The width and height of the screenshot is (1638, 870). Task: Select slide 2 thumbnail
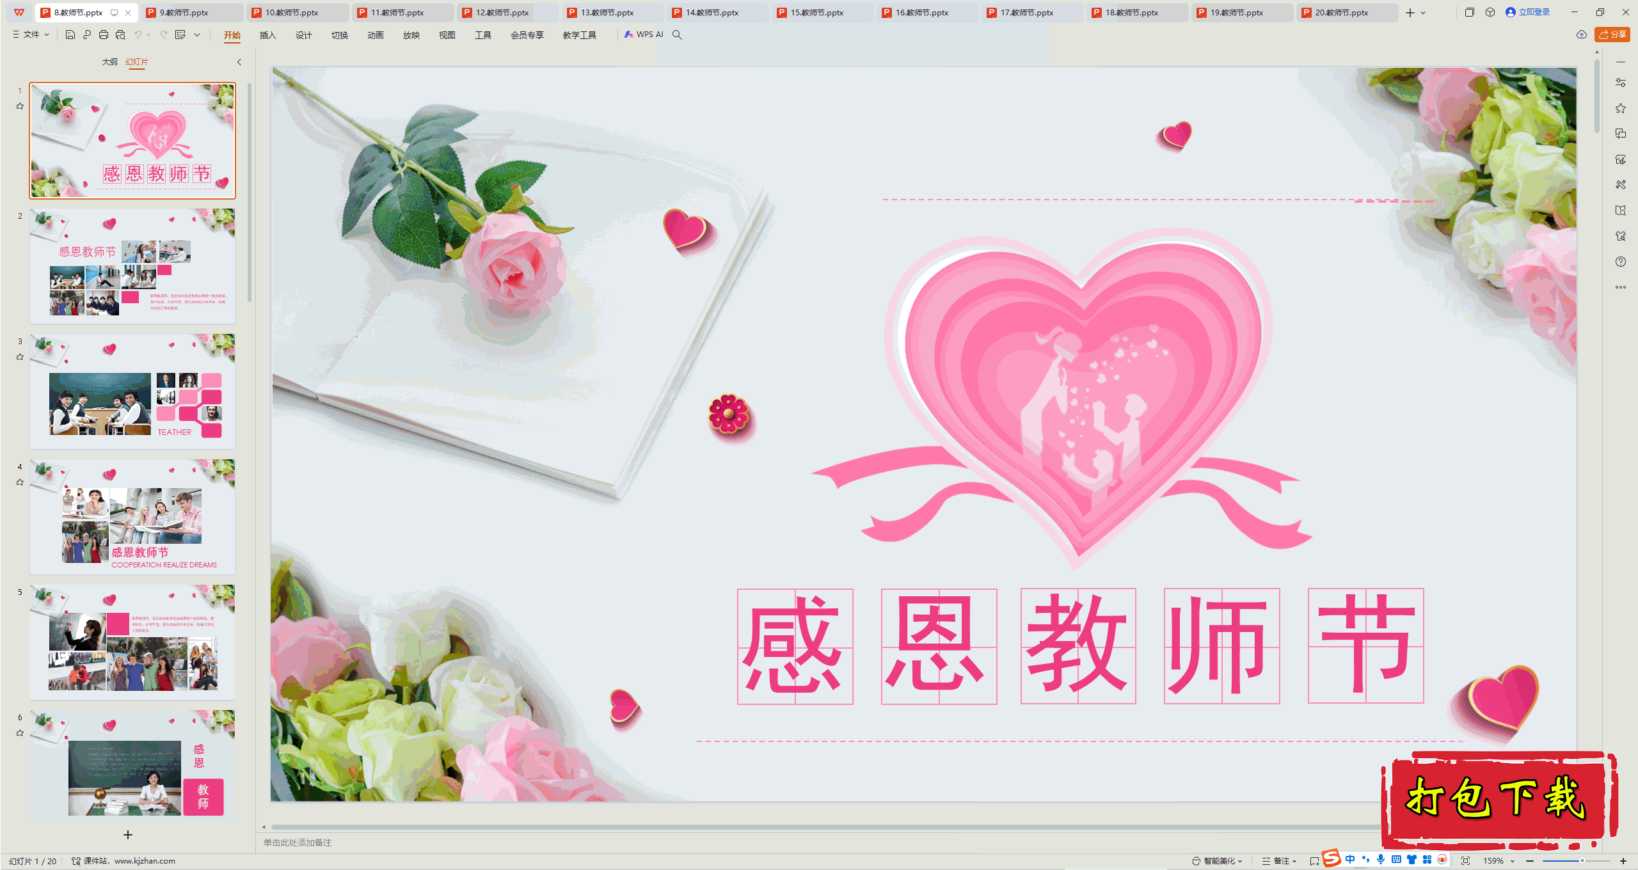pyautogui.click(x=132, y=266)
